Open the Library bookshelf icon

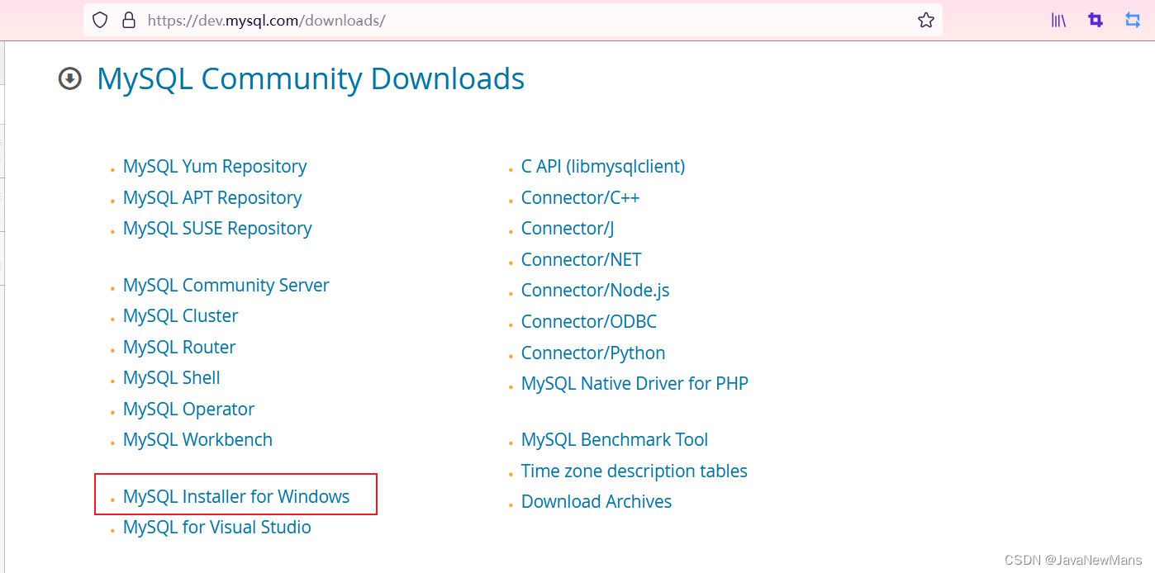click(x=1058, y=20)
